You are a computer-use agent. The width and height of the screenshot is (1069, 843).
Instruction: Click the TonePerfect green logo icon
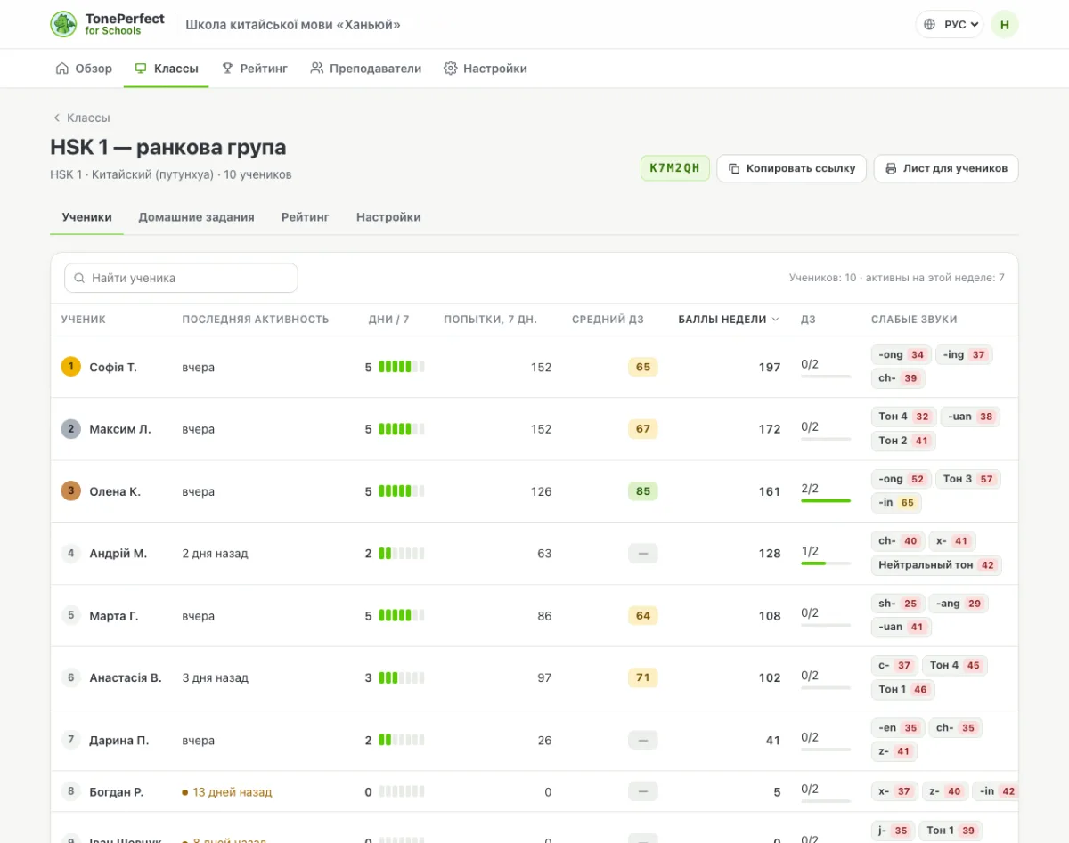click(x=63, y=24)
